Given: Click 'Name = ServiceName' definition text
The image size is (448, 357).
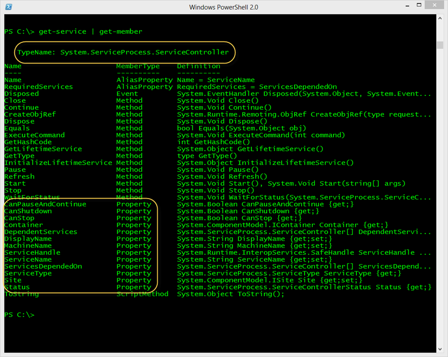Looking at the screenshot, I should pos(216,80).
